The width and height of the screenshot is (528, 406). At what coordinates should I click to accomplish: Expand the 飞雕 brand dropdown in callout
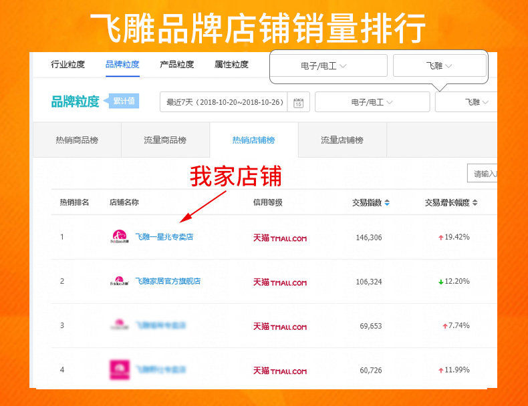[439, 65]
